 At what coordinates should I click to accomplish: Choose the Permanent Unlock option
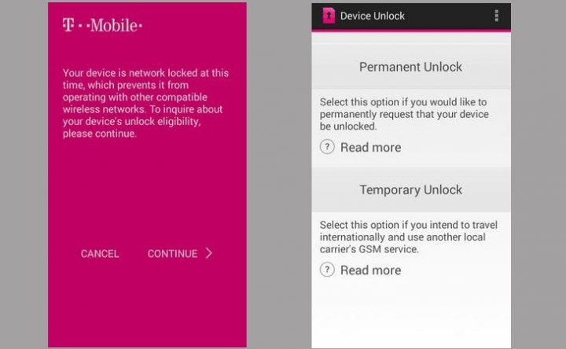[x=411, y=67]
